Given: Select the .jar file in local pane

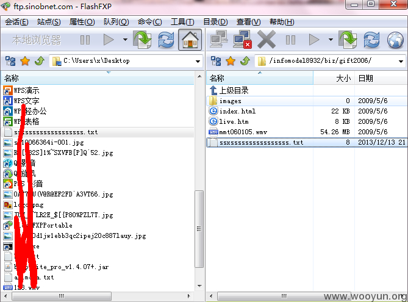Looking at the screenshot, I should (56, 267).
